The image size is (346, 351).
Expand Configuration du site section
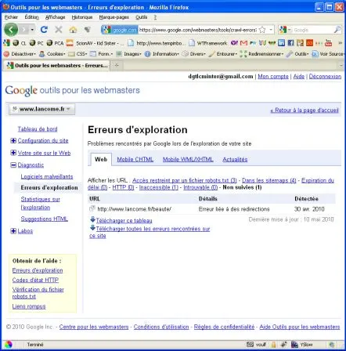point(13,140)
